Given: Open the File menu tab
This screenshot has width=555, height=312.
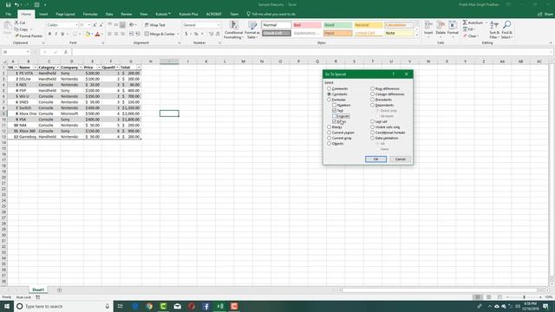Looking at the screenshot, I should click(x=9, y=14).
